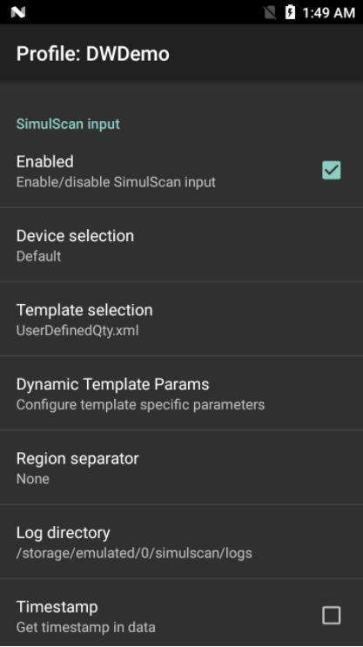Tap the Enabled setting label
The width and height of the screenshot is (363, 647).
45,161
